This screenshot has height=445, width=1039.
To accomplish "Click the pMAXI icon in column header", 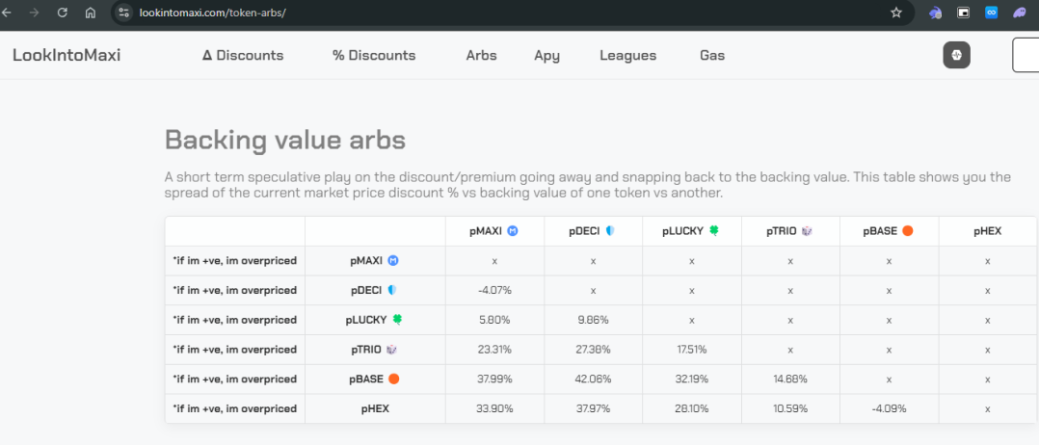I will click(514, 231).
